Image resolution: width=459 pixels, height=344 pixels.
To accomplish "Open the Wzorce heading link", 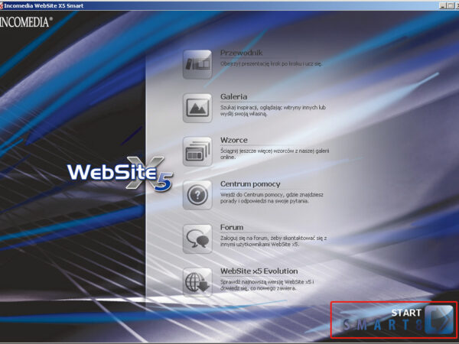I will [234, 141].
